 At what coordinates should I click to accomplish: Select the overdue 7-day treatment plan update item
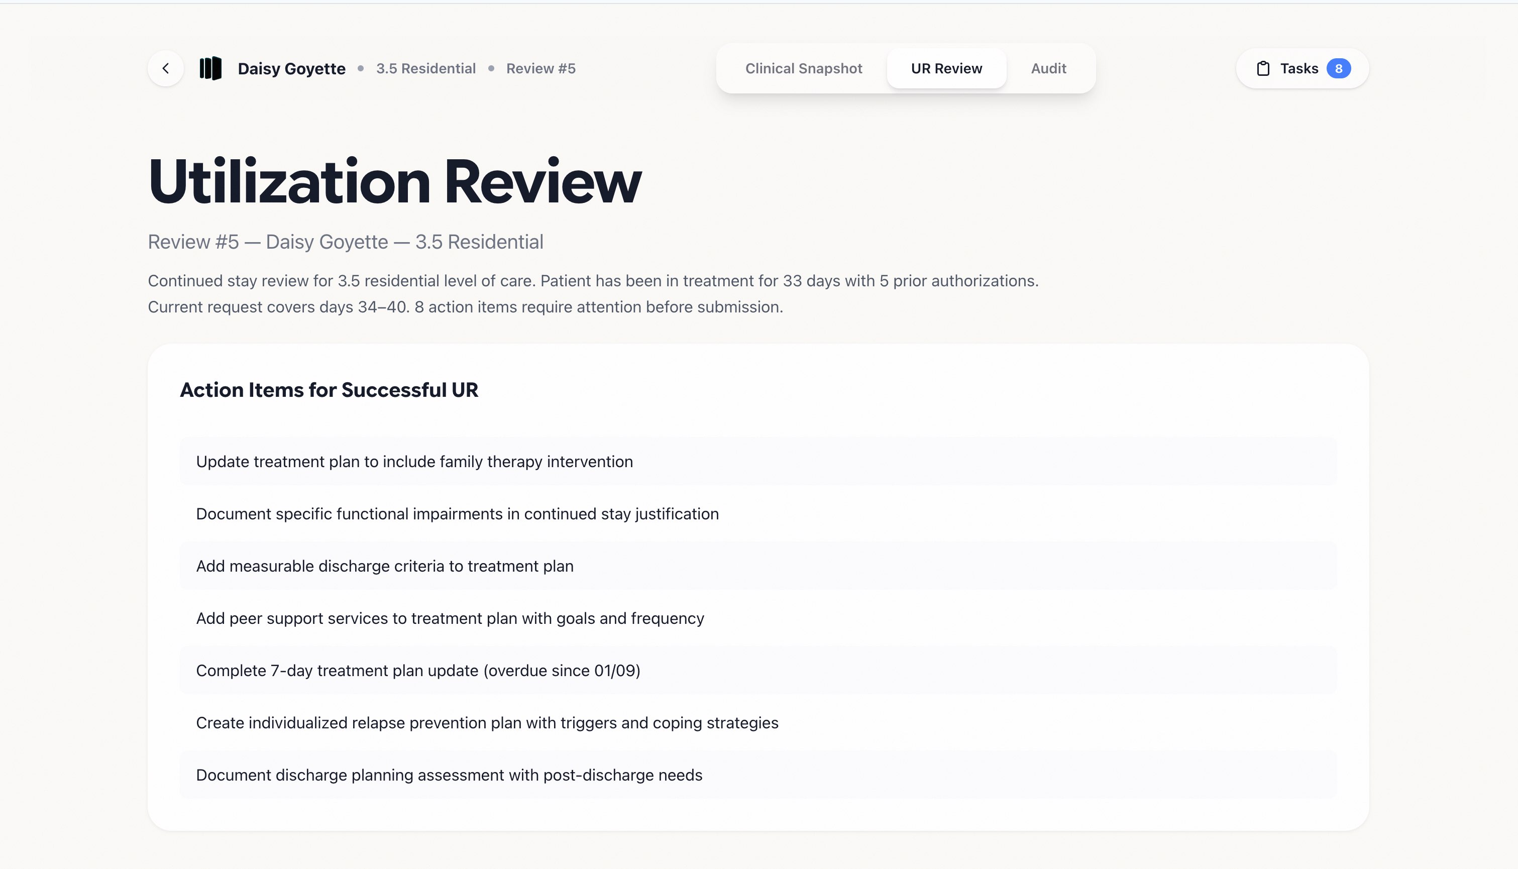pos(418,670)
